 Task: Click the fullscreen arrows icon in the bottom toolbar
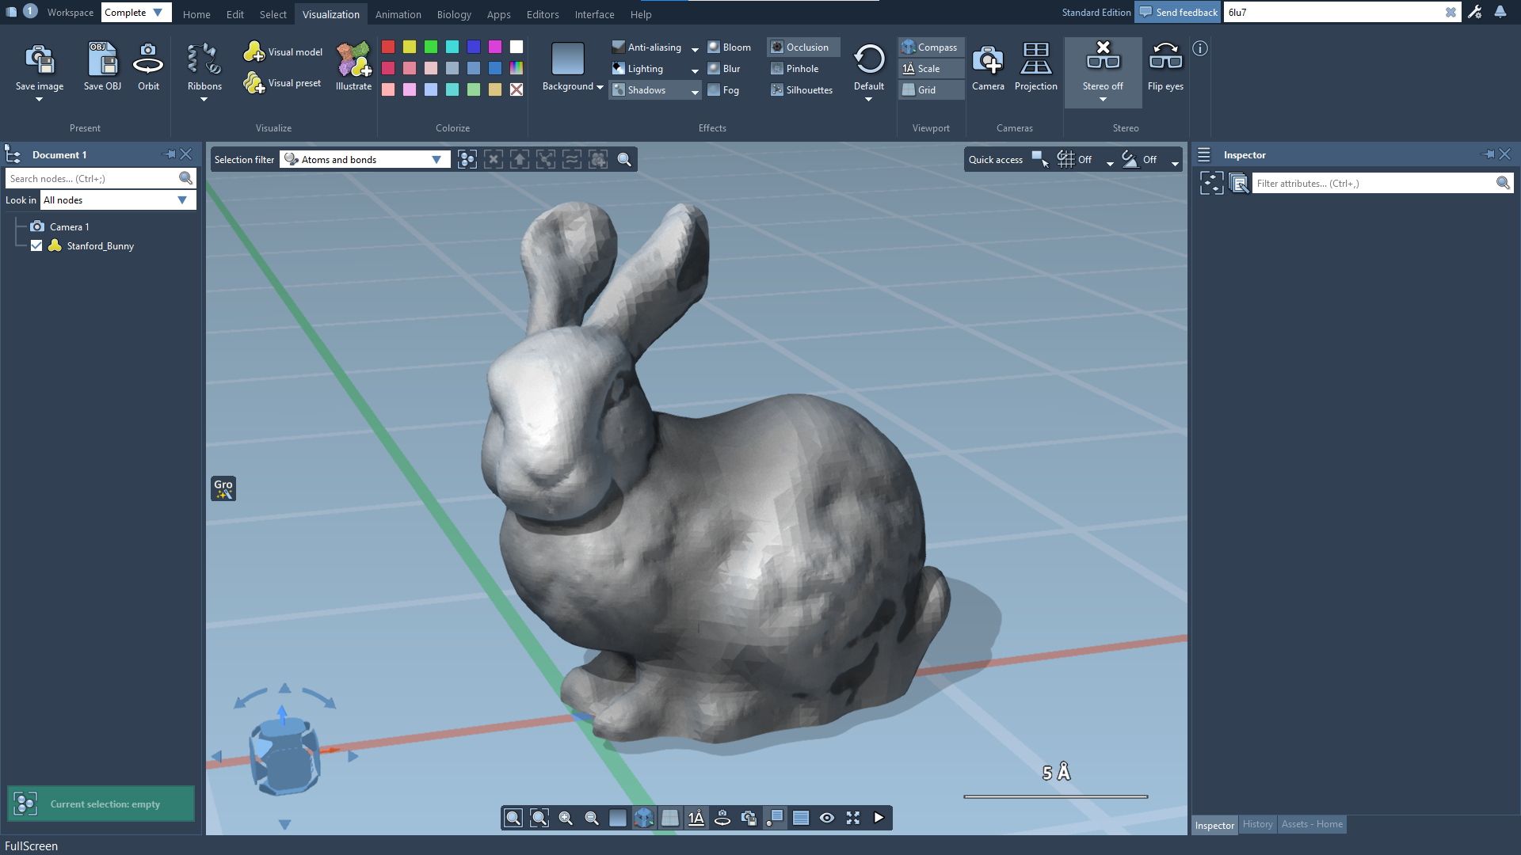point(853,818)
